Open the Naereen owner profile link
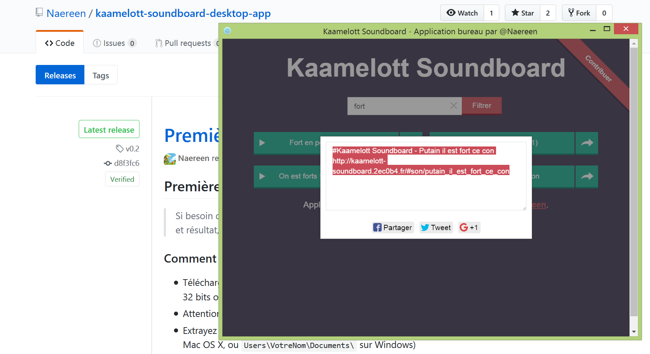Viewport: 650px width, 354px height. [66, 13]
